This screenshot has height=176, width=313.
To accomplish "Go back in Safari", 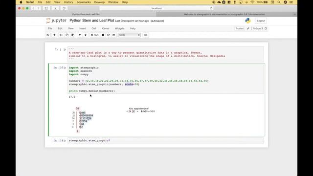I will point(33,8).
